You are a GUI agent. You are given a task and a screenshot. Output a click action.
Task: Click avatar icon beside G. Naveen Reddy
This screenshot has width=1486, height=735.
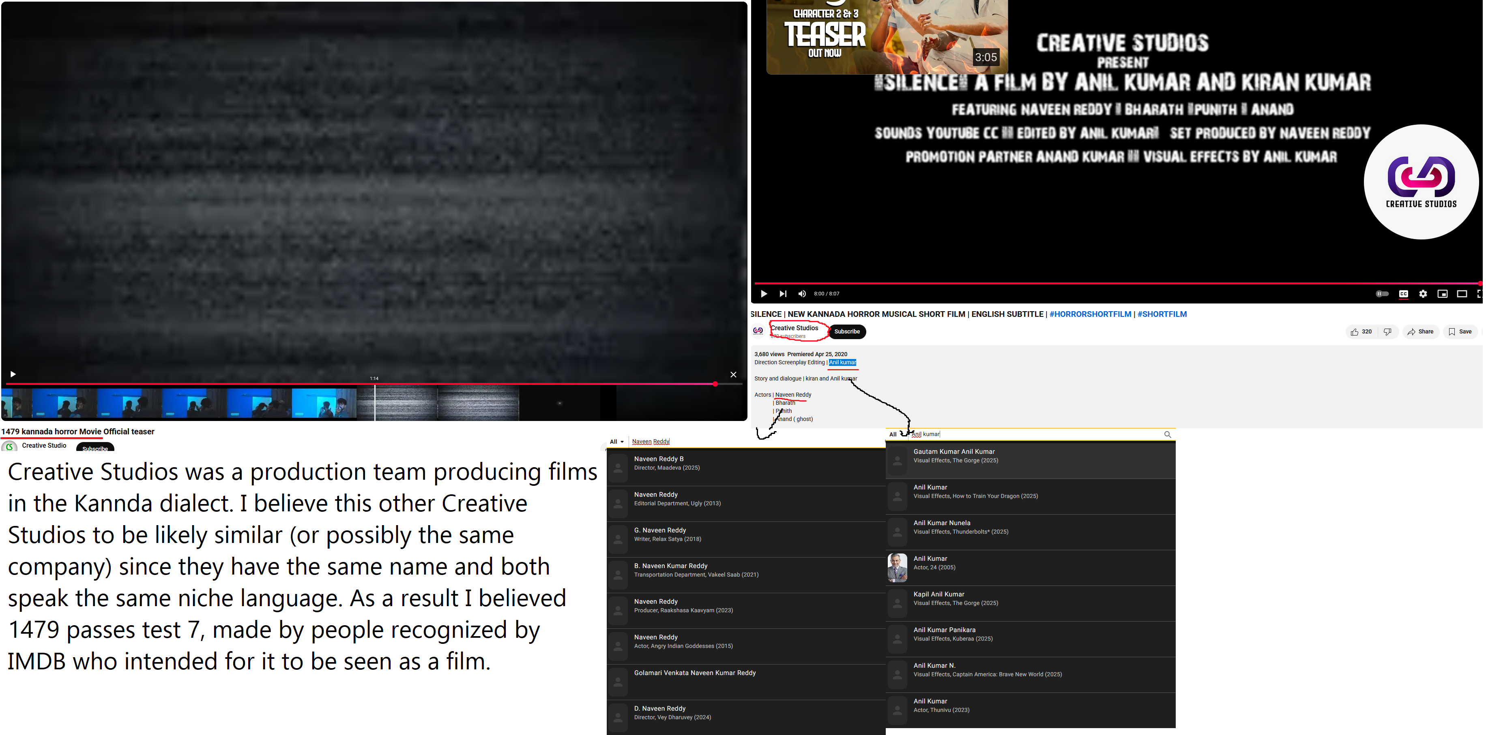618,539
